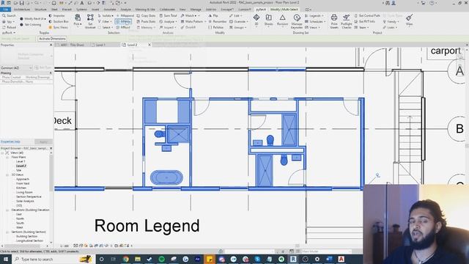Open the Architecture ribbon tab
Viewport: 469px width, 264px height.
[22, 10]
